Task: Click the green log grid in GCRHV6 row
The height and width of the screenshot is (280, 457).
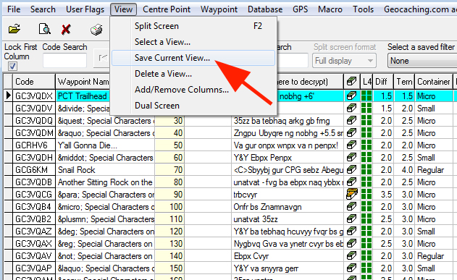Action: (366, 145)
